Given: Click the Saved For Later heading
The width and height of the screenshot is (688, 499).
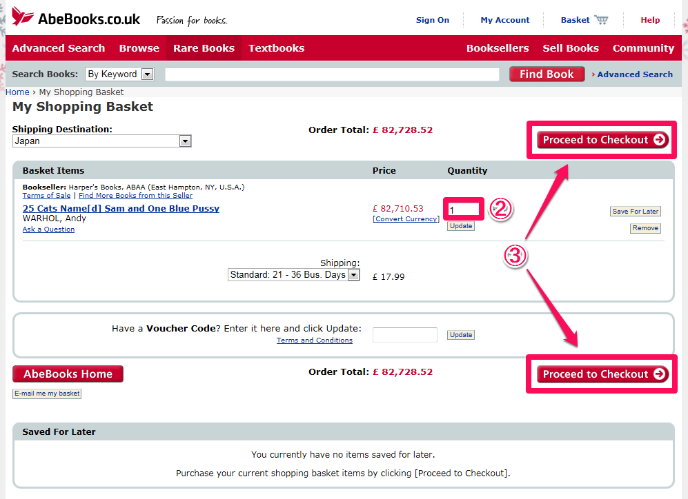Looking at the screenshot, I should coord(59,431).
